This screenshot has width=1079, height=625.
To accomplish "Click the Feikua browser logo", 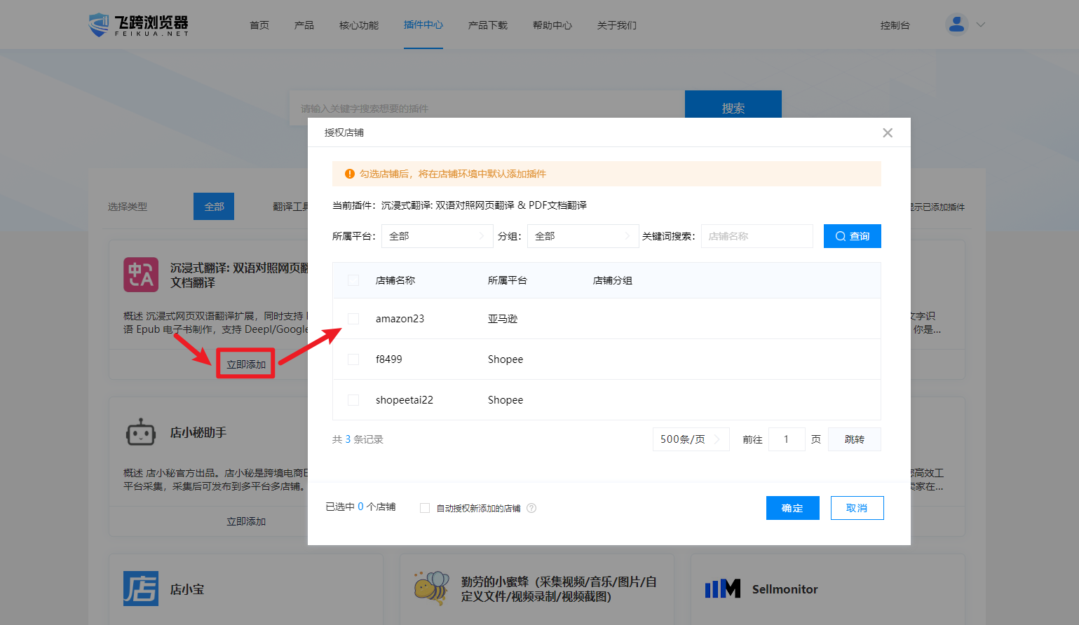I will 139,25.
